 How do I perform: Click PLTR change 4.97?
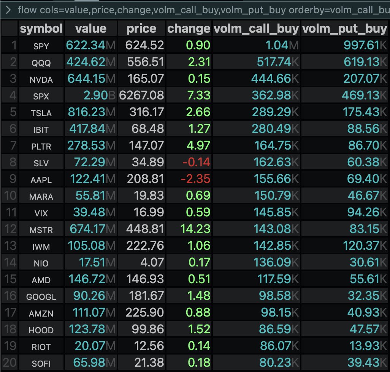[x=198, y=145]
